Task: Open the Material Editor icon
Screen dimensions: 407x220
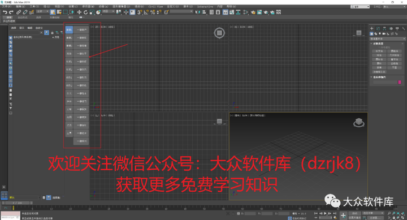Action: [245, 12]
